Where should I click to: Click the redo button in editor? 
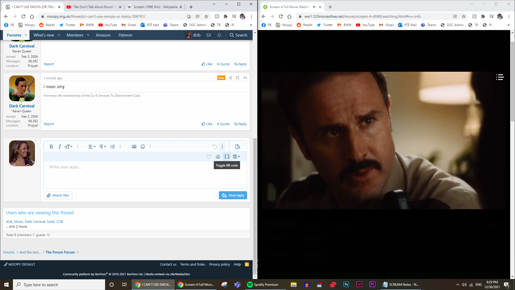tap(209, 157)
